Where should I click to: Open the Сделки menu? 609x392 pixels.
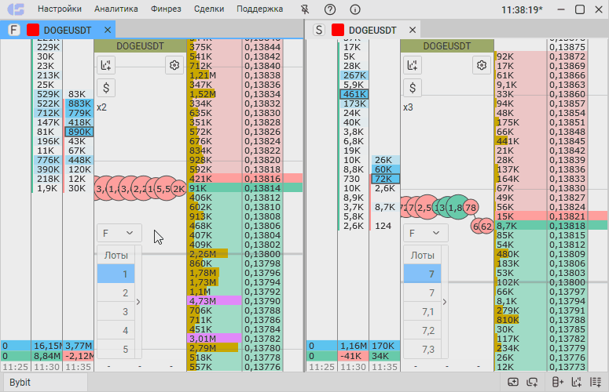209,9
